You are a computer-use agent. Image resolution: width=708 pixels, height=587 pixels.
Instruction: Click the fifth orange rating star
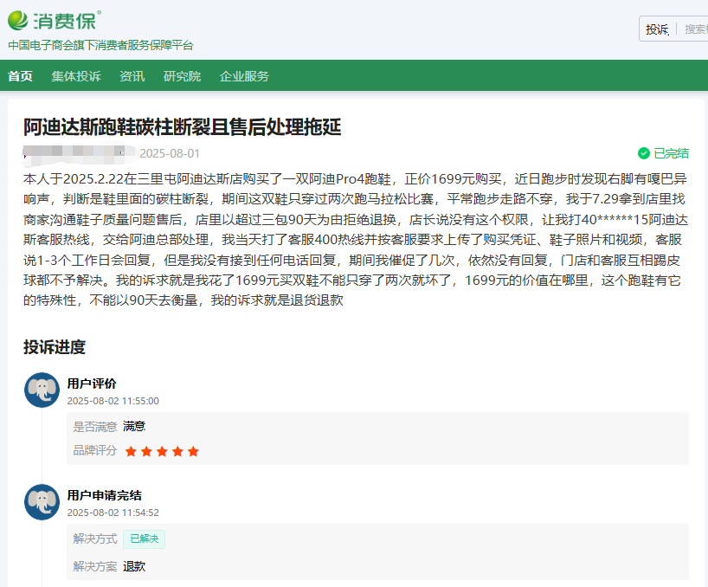[x=193, y=451]
